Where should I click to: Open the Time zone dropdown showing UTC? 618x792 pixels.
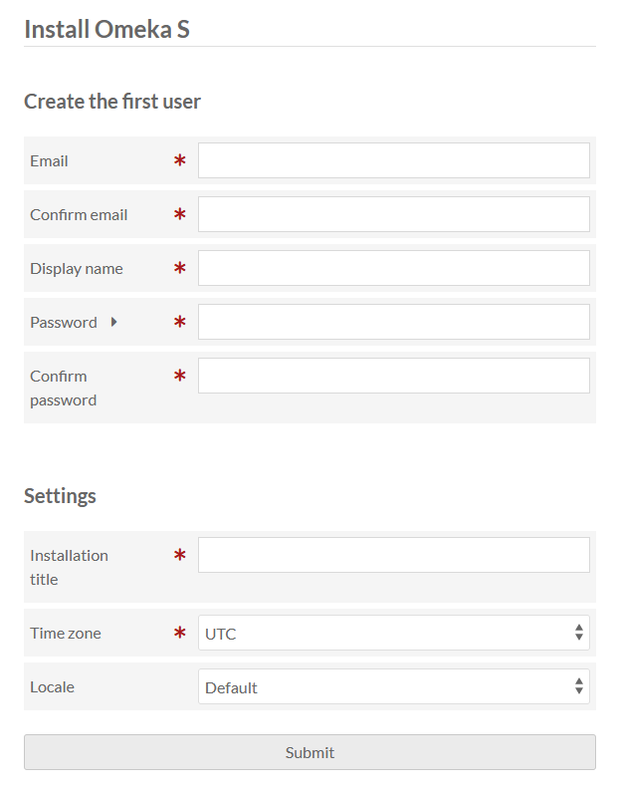click(x=393, y=633)
